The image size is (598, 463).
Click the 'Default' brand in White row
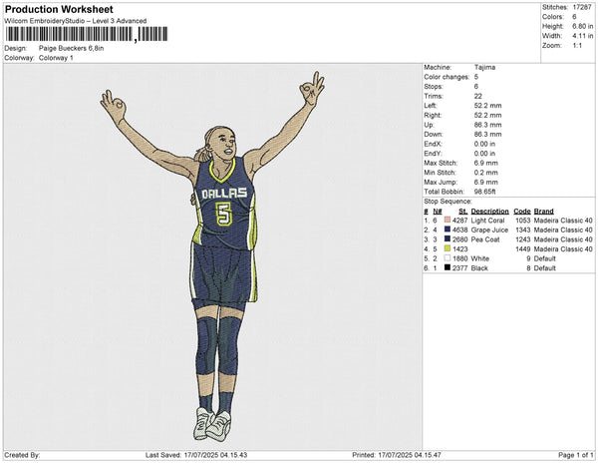click(x=544, y=258)
